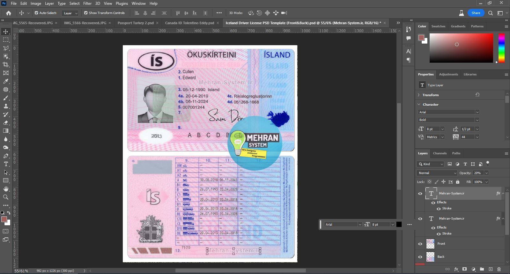Click the Delete layer trash icon
Image resolution: width=510 pixels, height=274 pixels.
click(499, 269)
